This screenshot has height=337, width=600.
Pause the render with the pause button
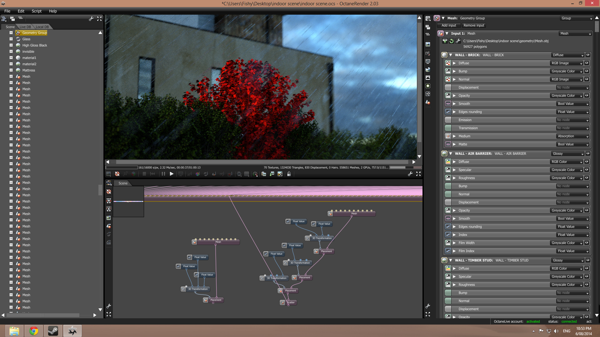click(x=163, y=174)
